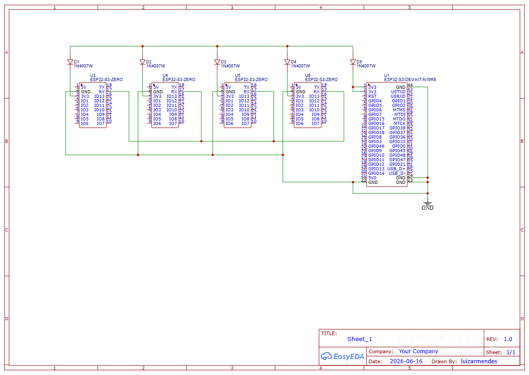529x375 pixels.
Task: Click the D2 designator text
Action: point(149,62)
